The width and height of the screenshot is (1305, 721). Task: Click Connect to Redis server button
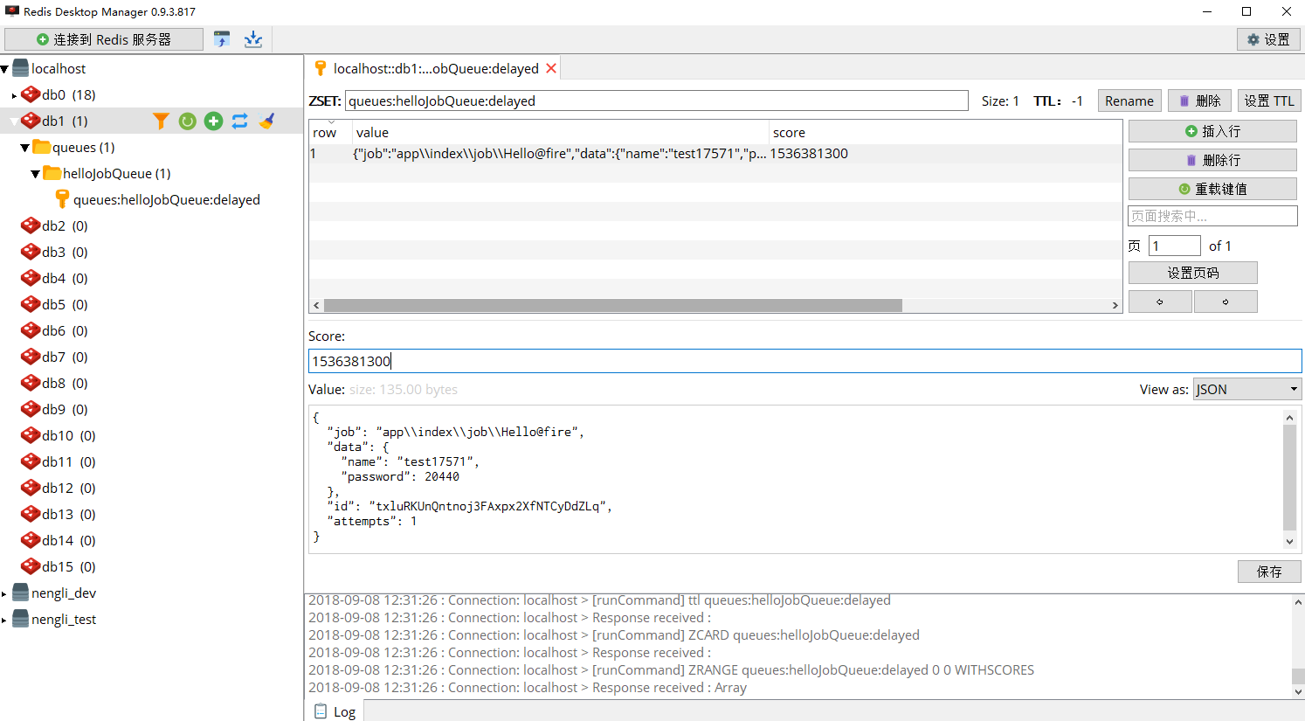pyautogui.click(x=104, y=39)
